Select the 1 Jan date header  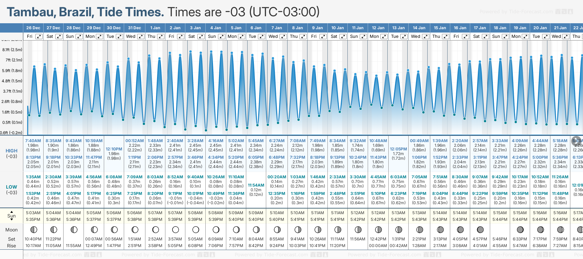coord(155,28)
